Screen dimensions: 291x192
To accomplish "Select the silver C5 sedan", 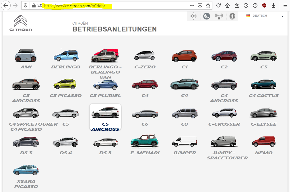I will 65,117.
